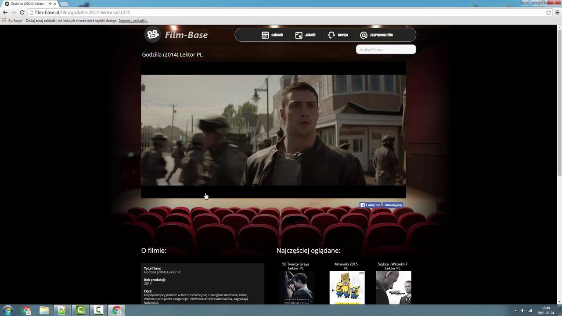Open the gatunek genre menu
Screen dimensions: 562x316
tap(272, 35)
